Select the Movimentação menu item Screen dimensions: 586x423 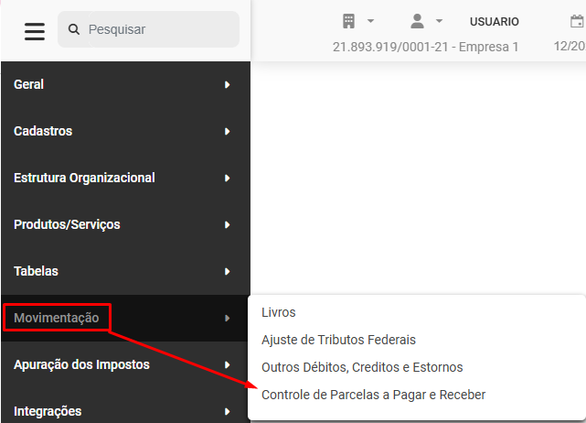[x=57, y=318]
